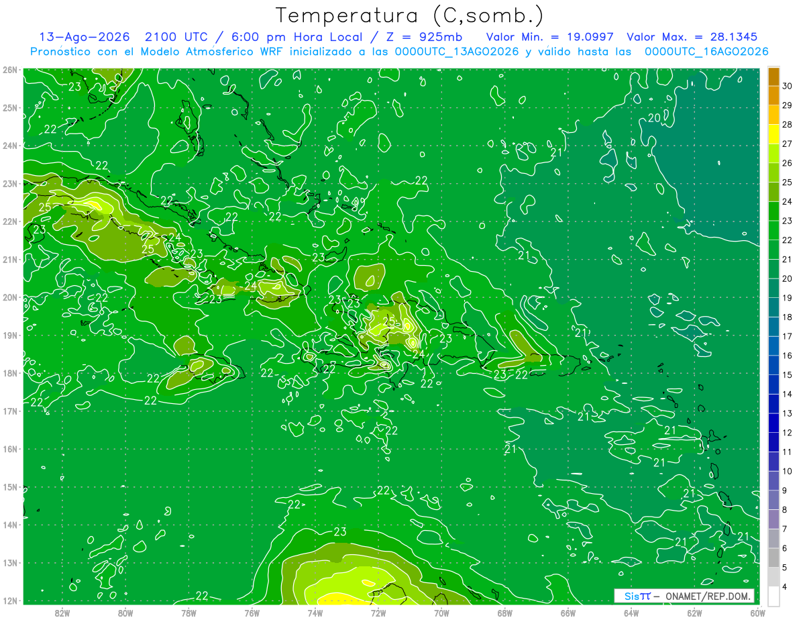Click the '80W' longitude axis label
The height and width of the screenshot is (622, 805).
point(125,613)
